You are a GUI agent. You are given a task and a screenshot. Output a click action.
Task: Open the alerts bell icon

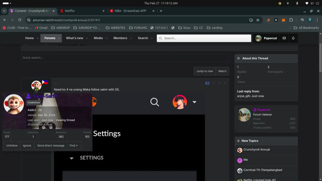293,38
